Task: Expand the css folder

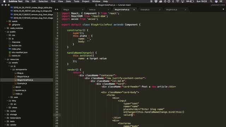Action: [x=7, y=35]
